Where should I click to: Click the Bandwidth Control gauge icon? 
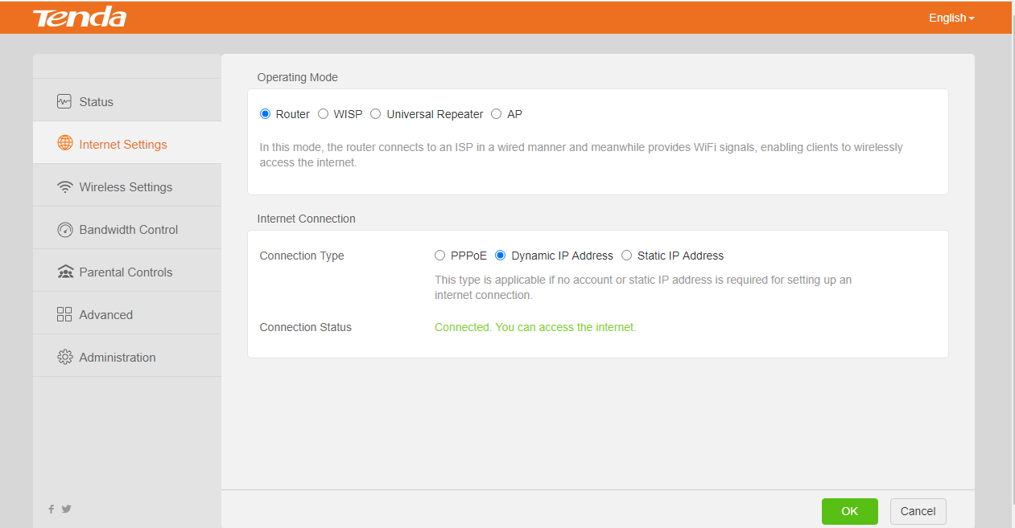pos(65,230)
